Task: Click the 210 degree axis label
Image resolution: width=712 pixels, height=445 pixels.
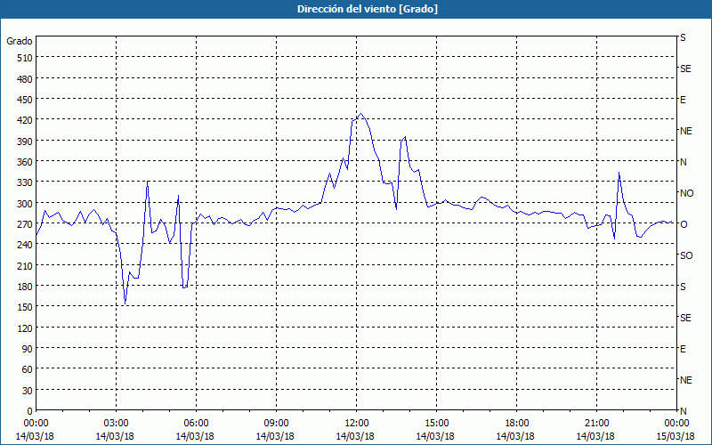Action: pos(25,265)
